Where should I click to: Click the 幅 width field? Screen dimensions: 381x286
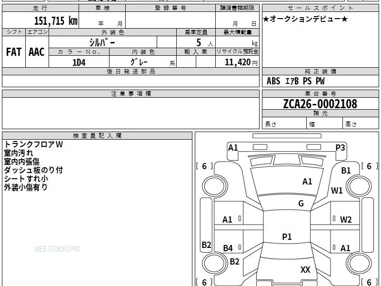coord(325,123)
